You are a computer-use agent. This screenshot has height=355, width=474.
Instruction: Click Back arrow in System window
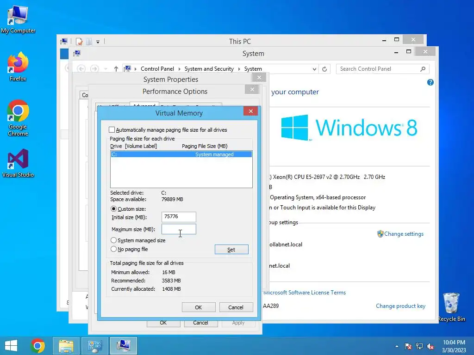[81, 69]
